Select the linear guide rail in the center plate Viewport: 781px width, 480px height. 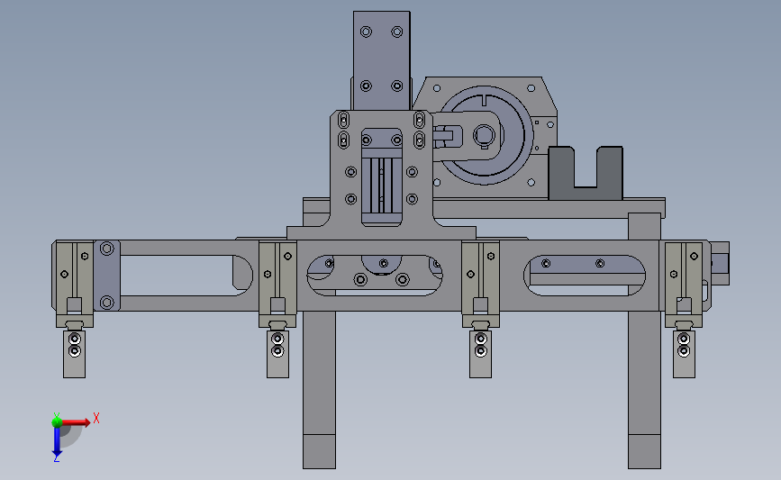click(x=382, y=186)
